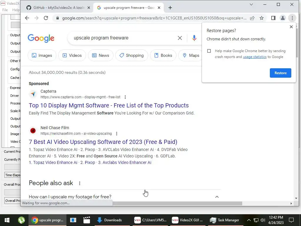This screenshot has width=301, height=226.
Task: Dismiss the Restore pages popup
Action: (x=291, y=27)
